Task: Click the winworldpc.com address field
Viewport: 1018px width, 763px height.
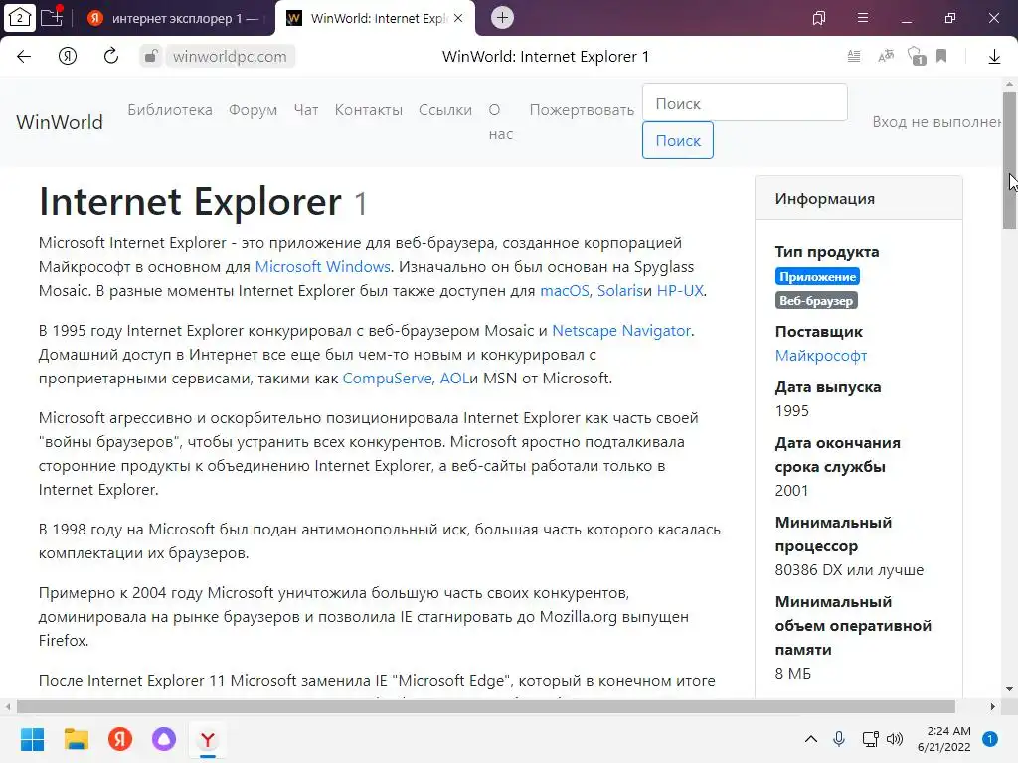Action: click(230, 56)
